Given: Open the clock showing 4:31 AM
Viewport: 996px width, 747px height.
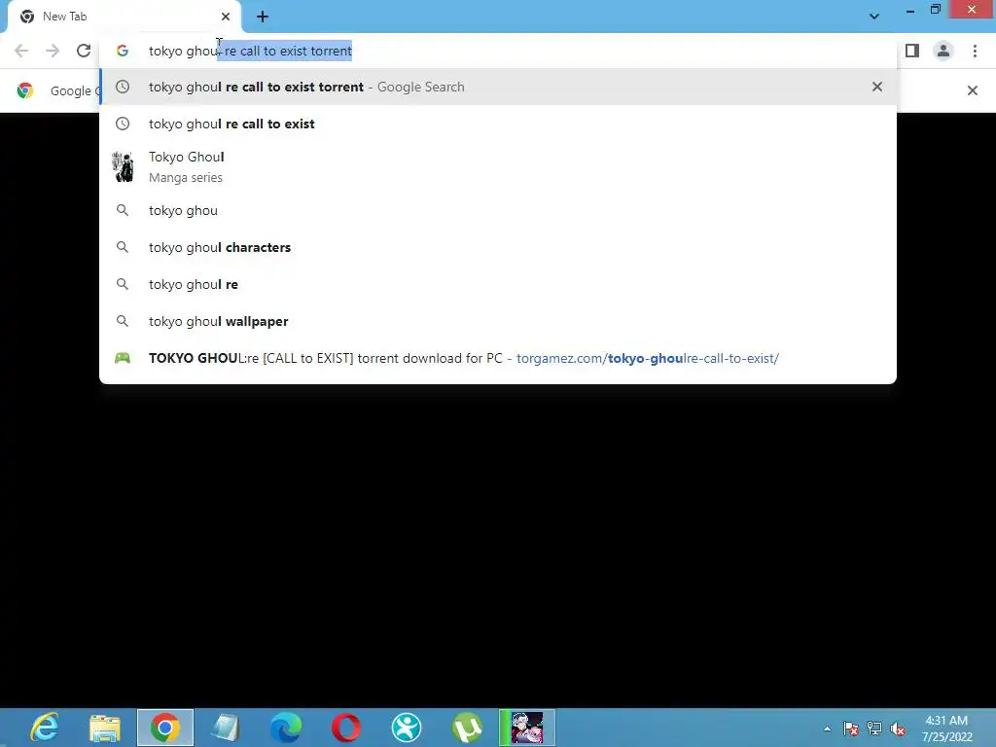Looking at the screenshot, I should click(946, 728).
